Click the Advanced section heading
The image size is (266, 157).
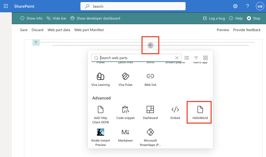click(102, 98)
